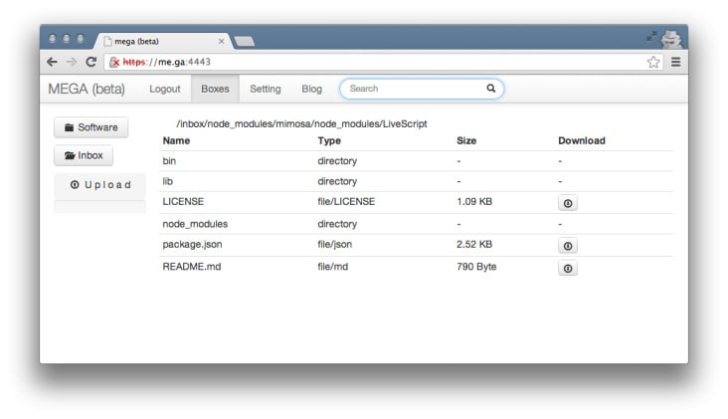Screen dimensions: 728x419
Task: Click the 790 Byte size value
Action: [476, 267]
